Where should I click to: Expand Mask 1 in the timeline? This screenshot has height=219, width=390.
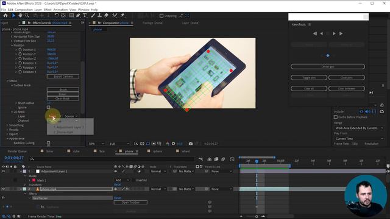pos(29,180)
